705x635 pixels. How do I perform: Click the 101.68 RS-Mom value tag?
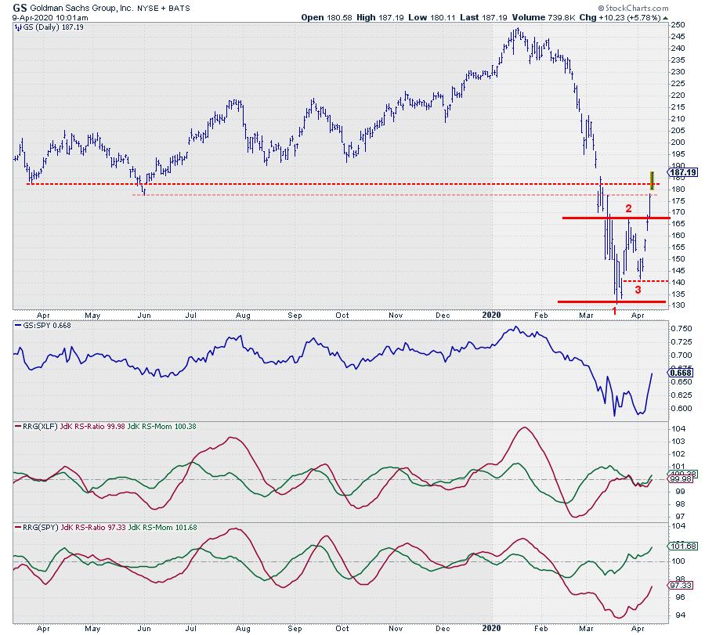(x=681, y=547)
